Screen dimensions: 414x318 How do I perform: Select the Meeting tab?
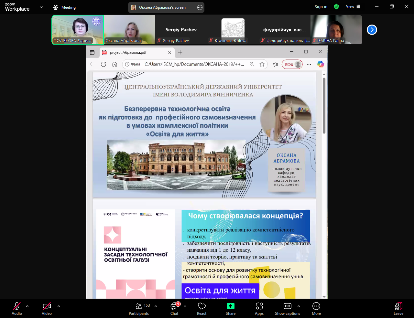tap(64, 7)
